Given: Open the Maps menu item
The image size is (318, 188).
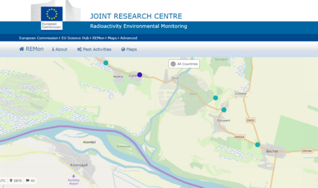Looking at the screenshot, I should click(129, 49).
